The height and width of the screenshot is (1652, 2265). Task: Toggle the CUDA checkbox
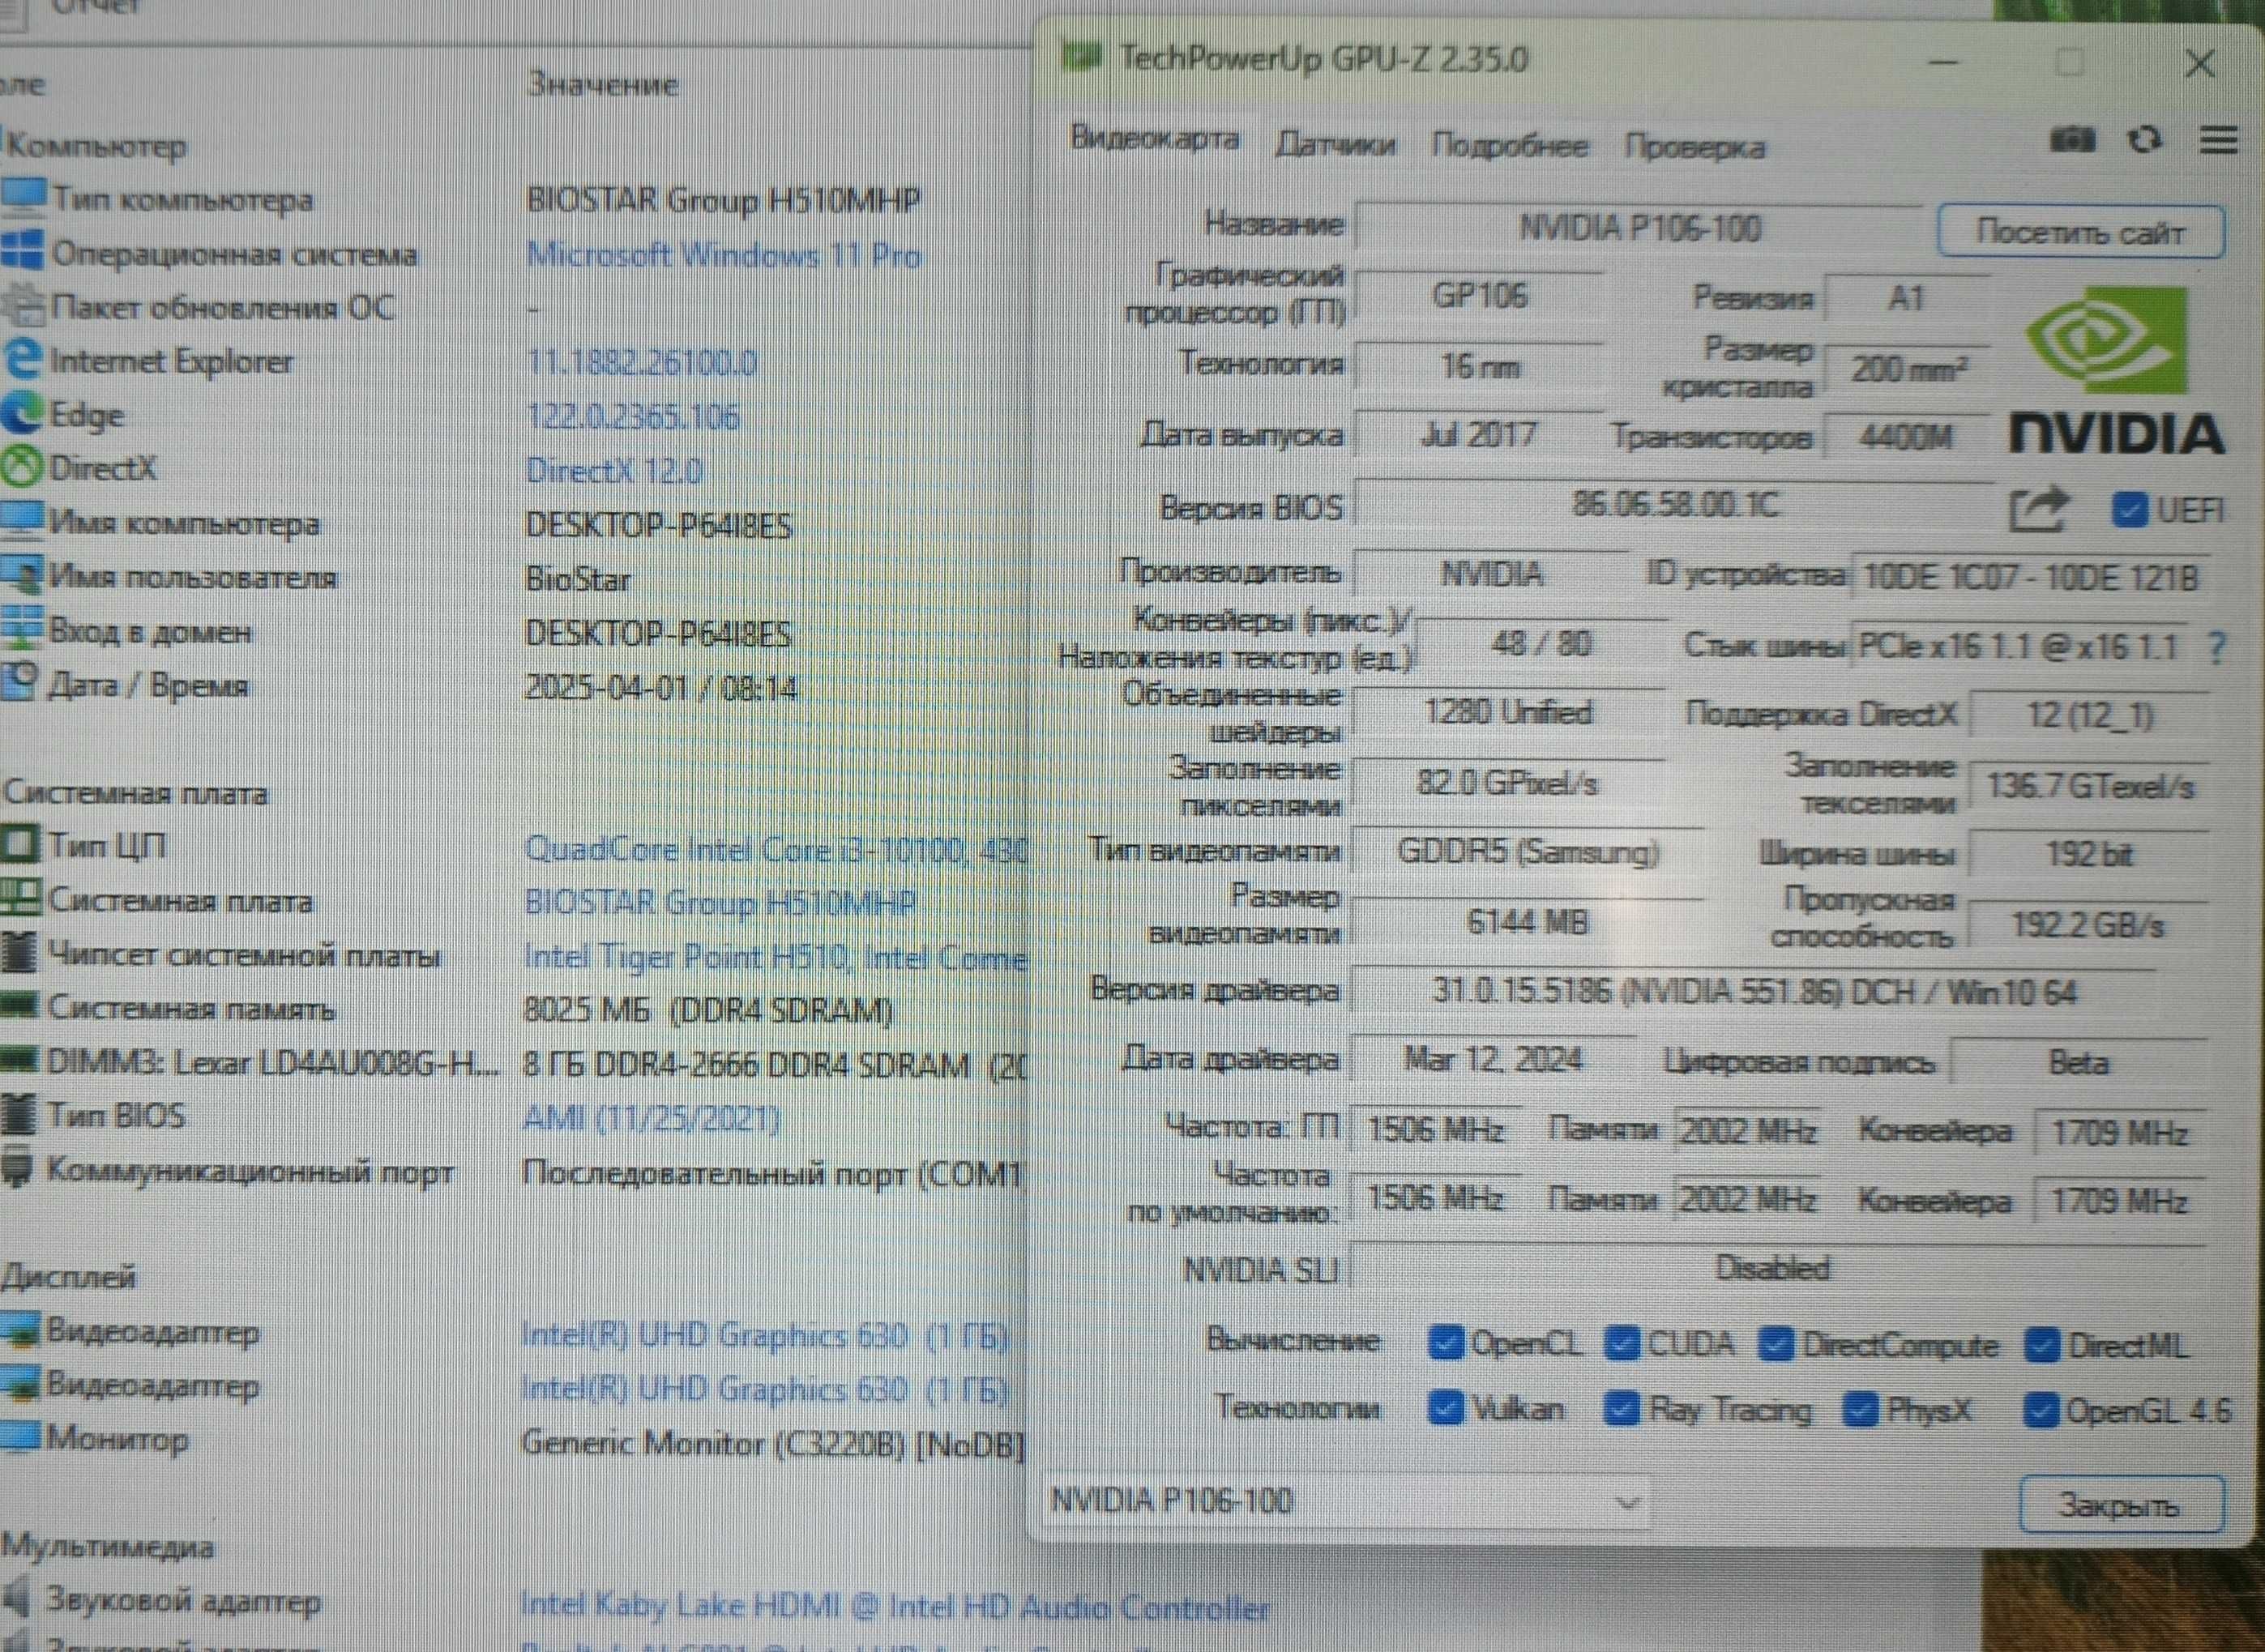pos(1622,1343)
